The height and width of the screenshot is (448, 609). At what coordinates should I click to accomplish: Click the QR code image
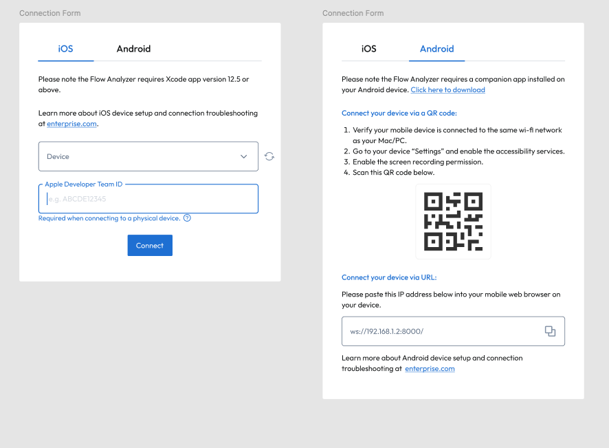[453, 222]
